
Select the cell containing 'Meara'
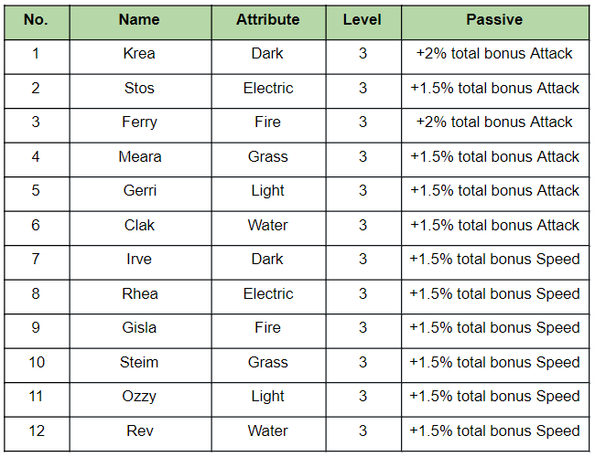[139, 157]
